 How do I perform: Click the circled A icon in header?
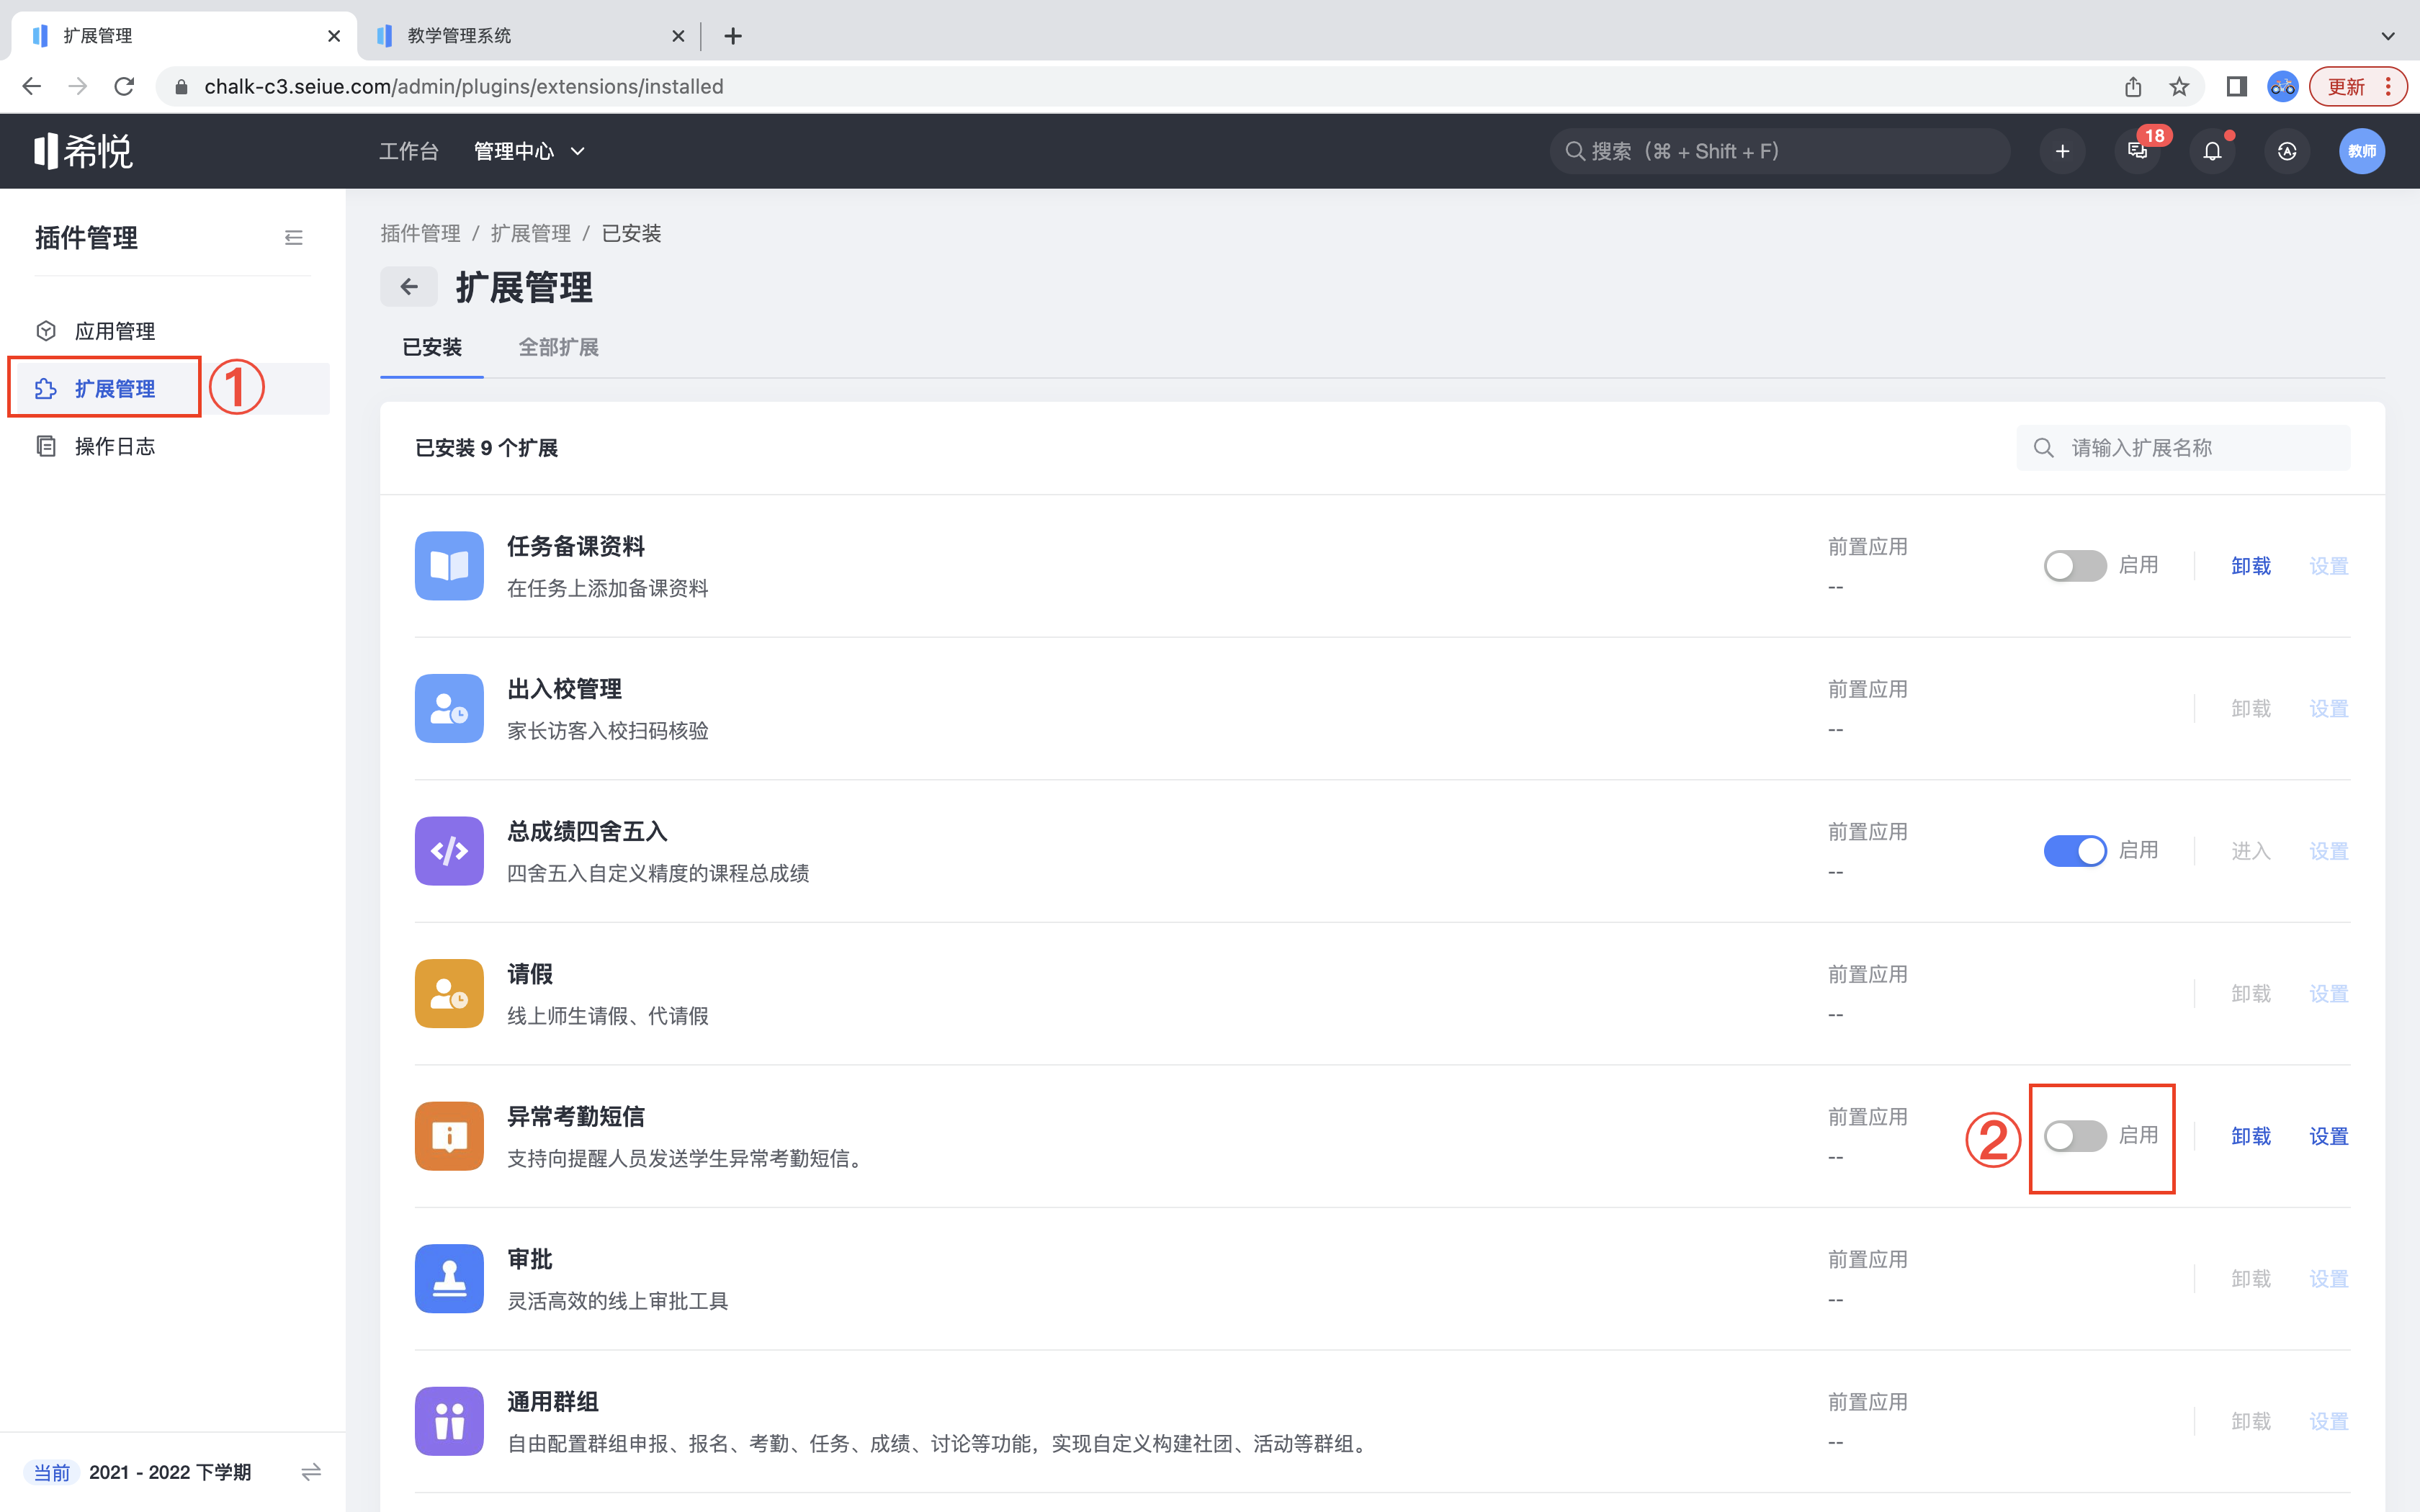pos(2287,151)
